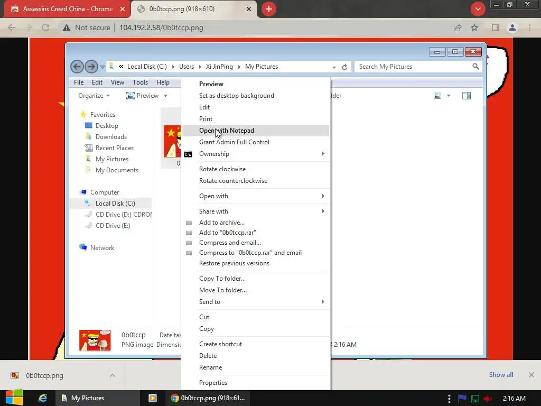Screen dimensions: 541x406
Task: Select Downloads in Favorites
Action: coord(111,137)
